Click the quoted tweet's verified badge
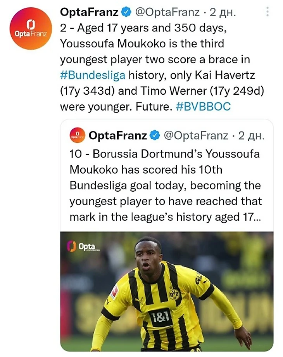The height and width of the screenshot is (357, 283). point(155,135)
